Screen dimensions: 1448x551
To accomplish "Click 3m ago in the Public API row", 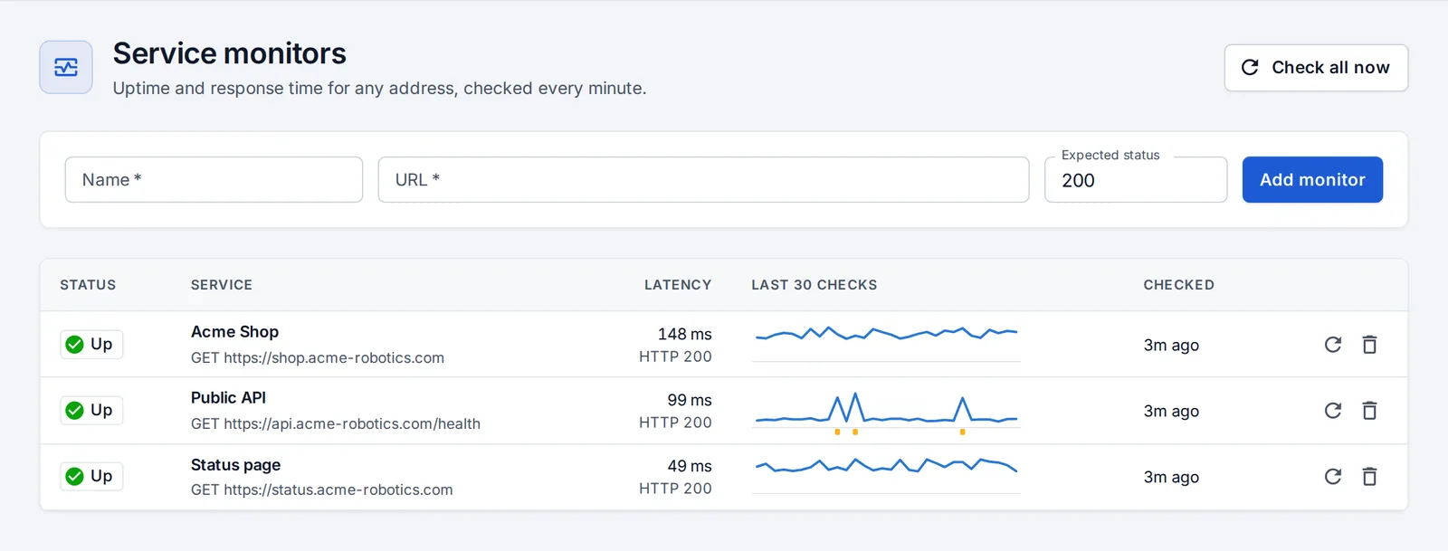I will (x=1171, y=411).
